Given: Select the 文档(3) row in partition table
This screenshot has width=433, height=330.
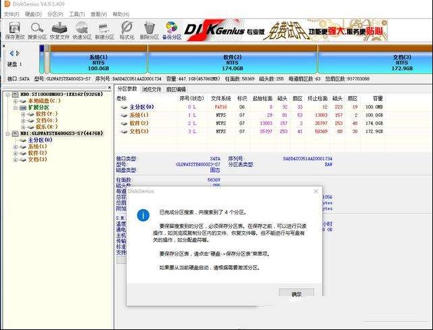Looking at the screenshot, I should tap(250, 131).
